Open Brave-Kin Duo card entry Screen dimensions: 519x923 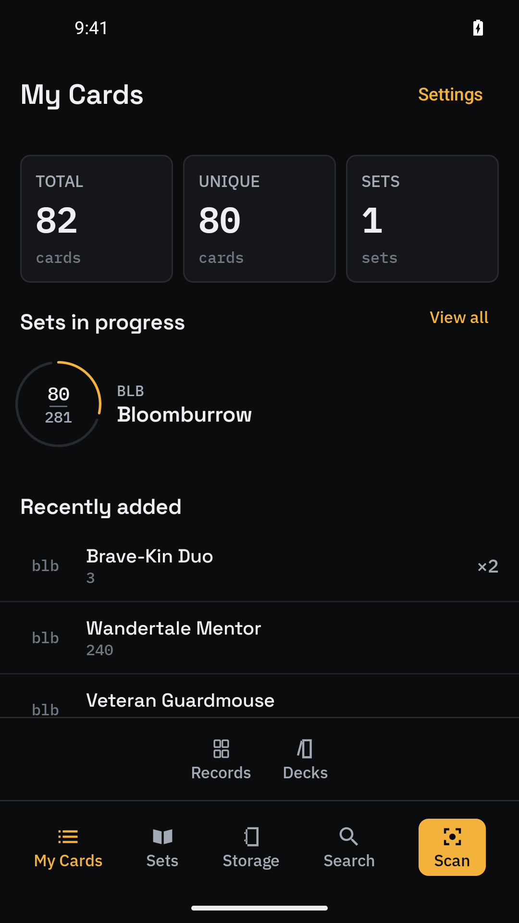(x=259, y=566)
